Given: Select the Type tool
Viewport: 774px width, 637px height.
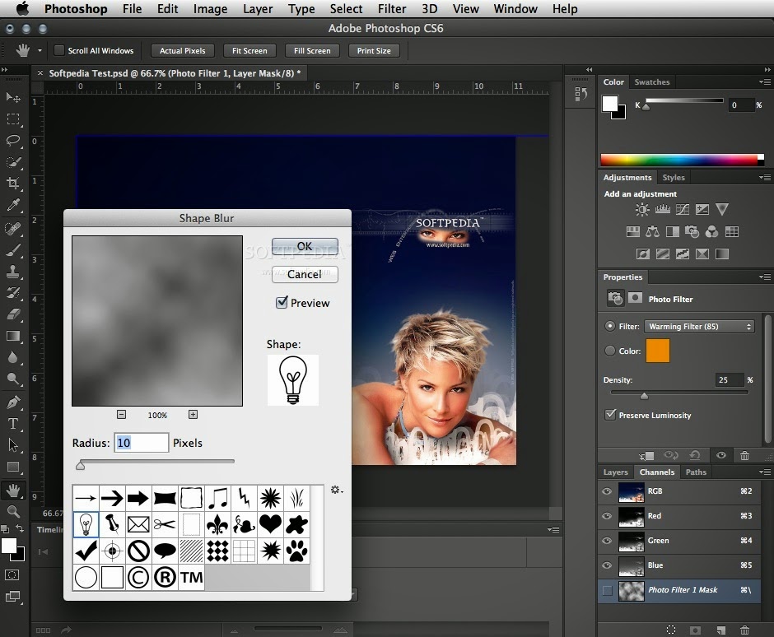Looking at the screenshot, I should [x=13, y=424].
